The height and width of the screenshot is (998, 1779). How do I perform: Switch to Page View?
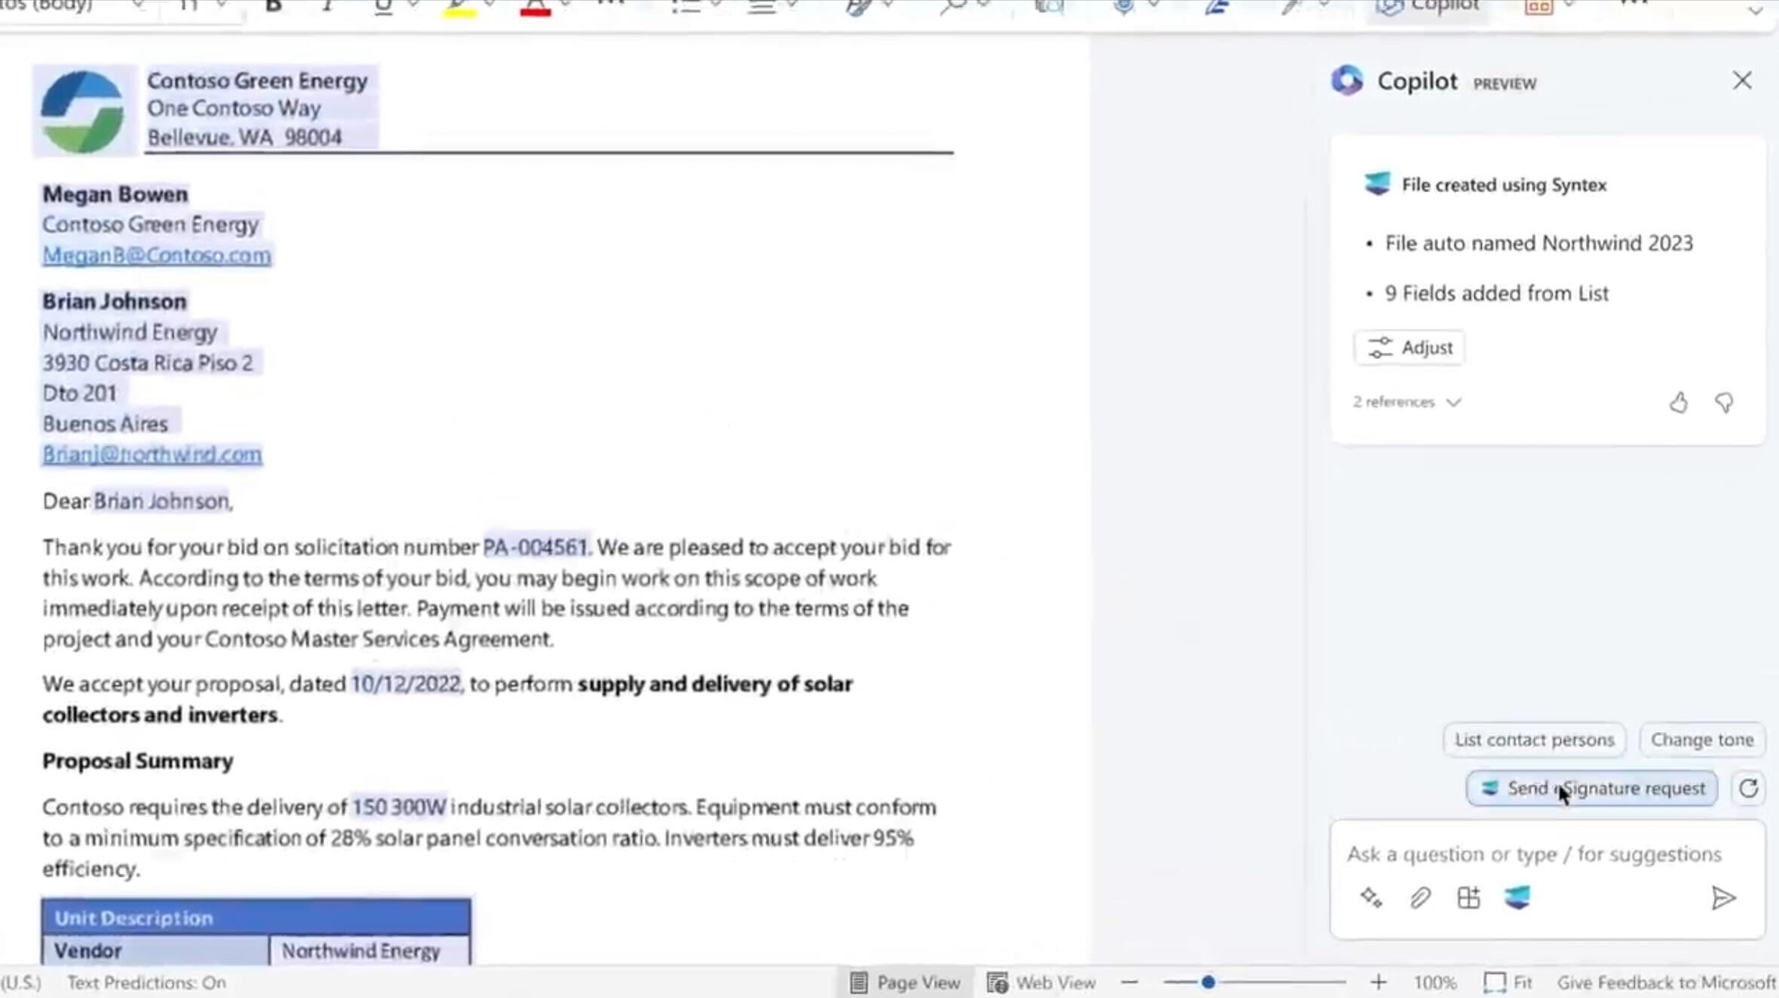click(x=905, y=982)
